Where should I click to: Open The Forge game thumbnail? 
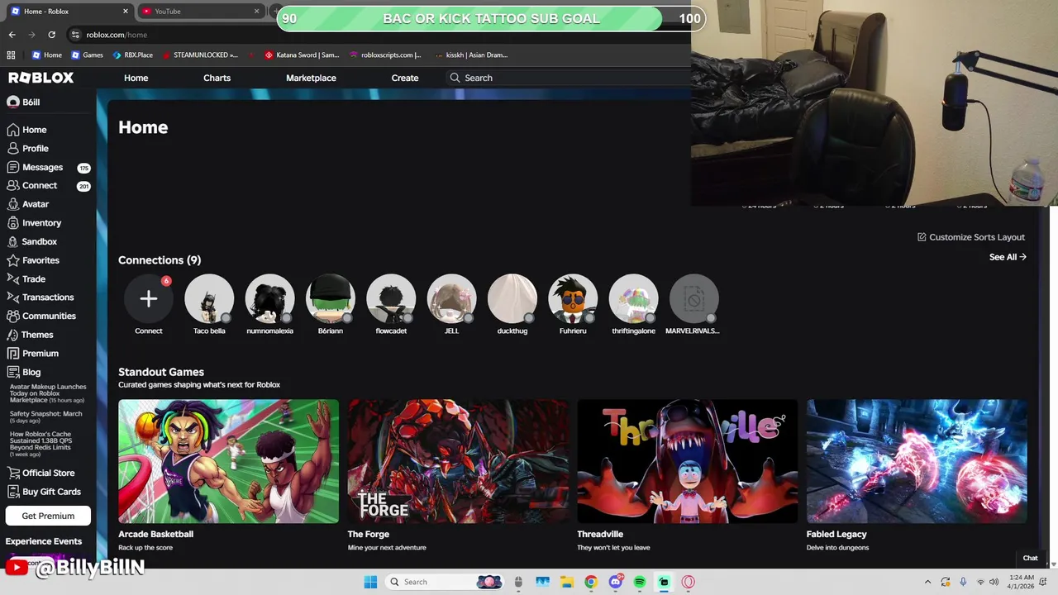point(458,461)
